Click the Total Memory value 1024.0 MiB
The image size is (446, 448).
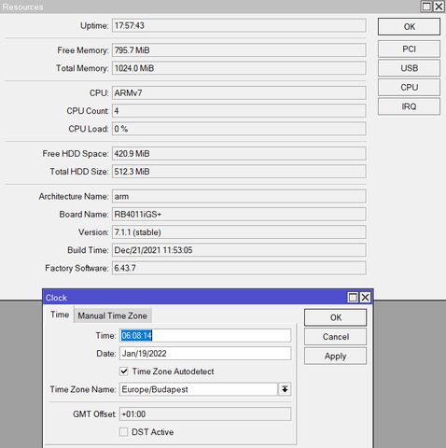tap(239, 68)
